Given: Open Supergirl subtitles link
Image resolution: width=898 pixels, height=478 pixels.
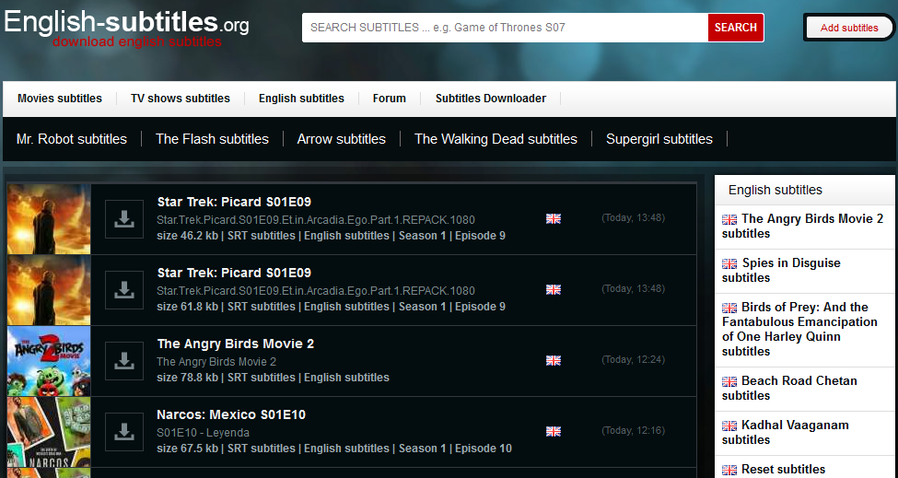Looking at the screenshot, I should (659, 139).
